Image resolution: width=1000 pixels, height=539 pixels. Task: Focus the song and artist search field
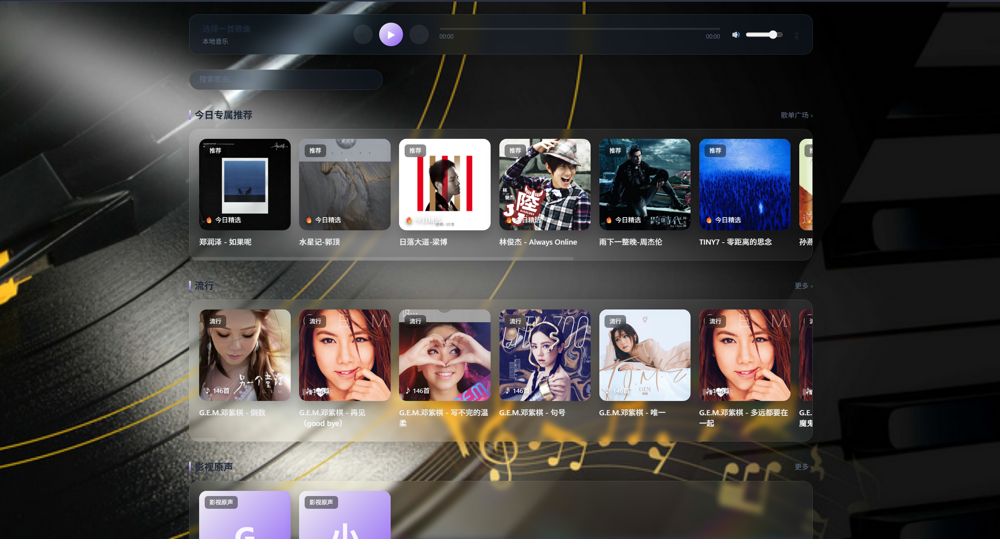[286, 80]
